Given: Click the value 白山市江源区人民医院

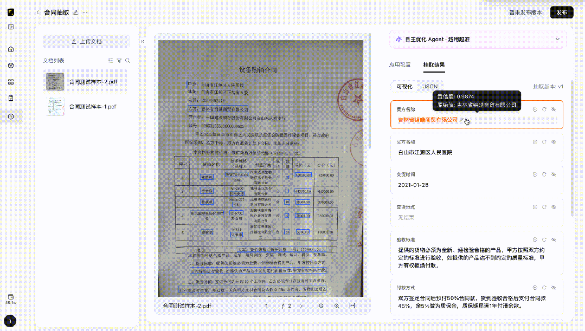Looking at the screenshot, I should pos(425,152).
